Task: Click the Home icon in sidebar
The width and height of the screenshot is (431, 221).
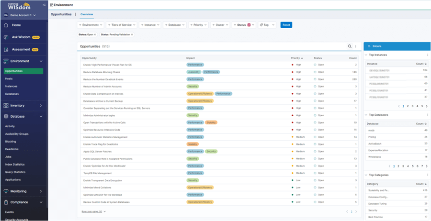Action: click(x=6, y=25)
